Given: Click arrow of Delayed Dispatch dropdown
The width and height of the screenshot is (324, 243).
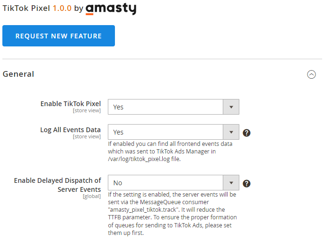Looking at the screenshot, I should pyautogui.click(x=231, y=183).
